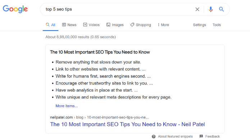Click the question mark help icon
The width and height of the screenshot is (250, 140).
pos(154,136)
